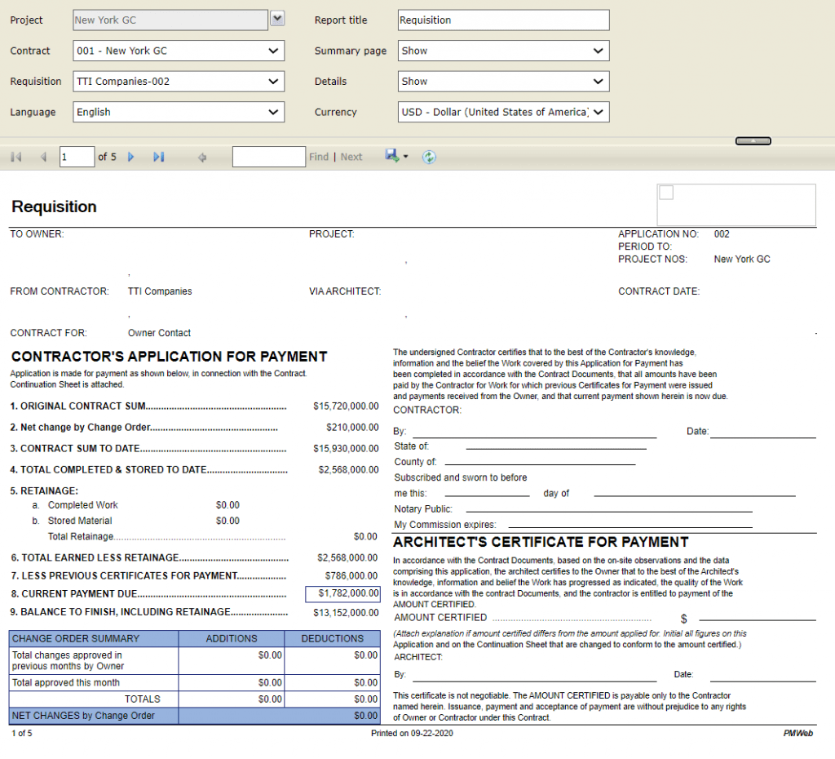Go to next report page
The image size is (835, 759).
click(131, 157)
